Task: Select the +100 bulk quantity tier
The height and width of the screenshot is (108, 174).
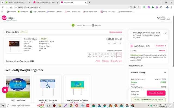Action: (119, 55)
